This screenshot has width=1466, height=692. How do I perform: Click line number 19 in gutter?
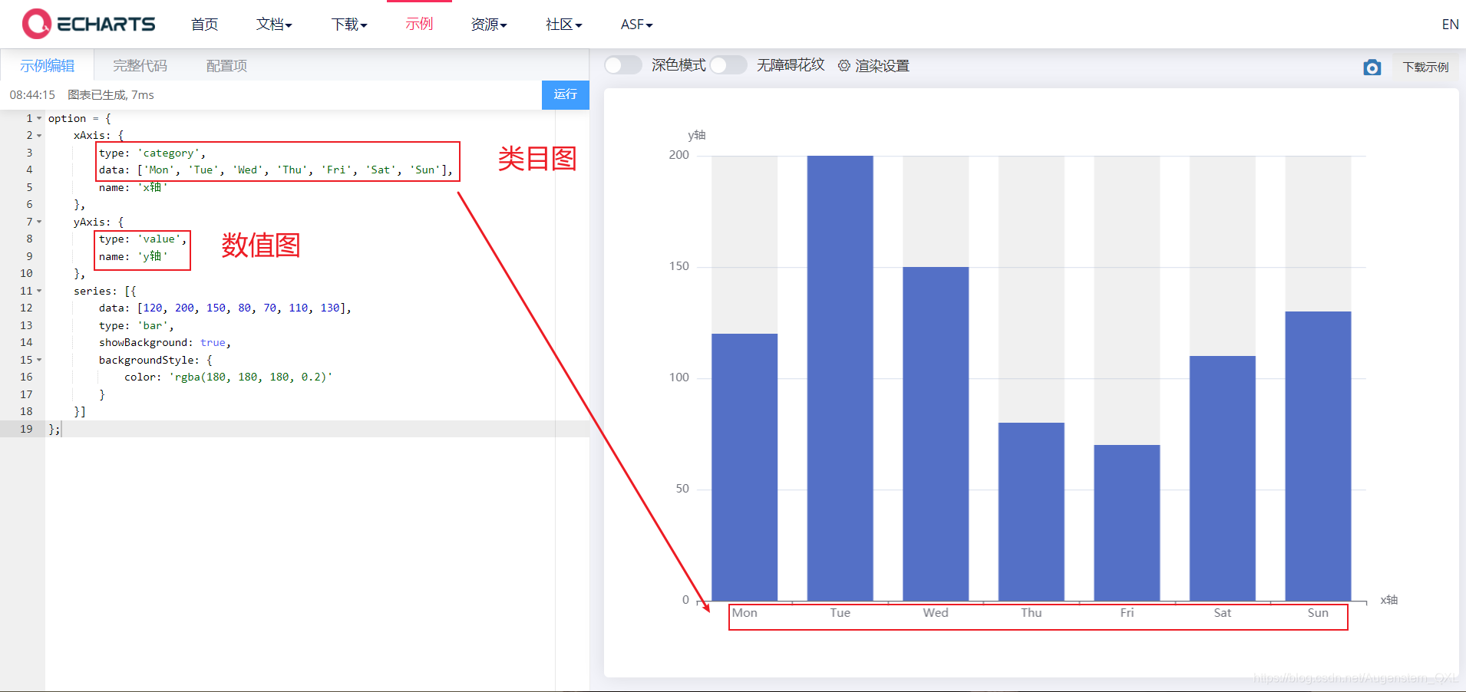26,429
